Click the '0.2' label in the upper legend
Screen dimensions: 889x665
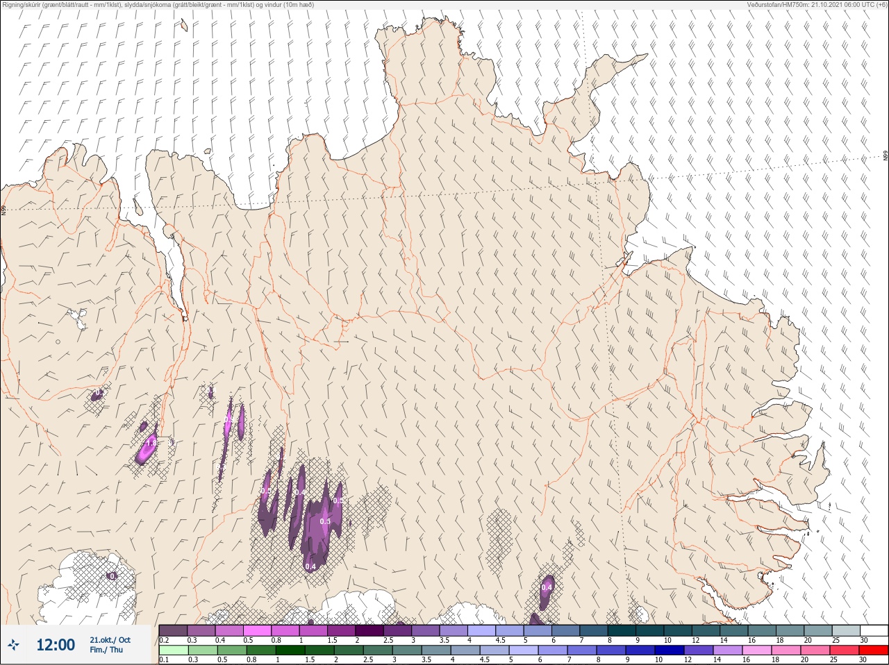tap(164, 640)
